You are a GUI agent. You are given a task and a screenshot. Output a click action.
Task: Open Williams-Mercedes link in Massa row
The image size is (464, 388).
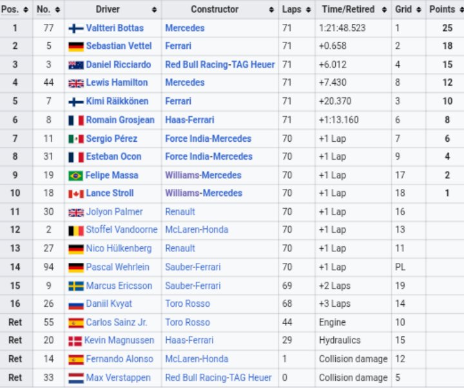point(203,175)
